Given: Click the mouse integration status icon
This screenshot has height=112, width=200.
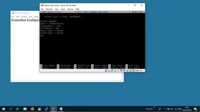Looking at the screenshot, I should point(131,71).
